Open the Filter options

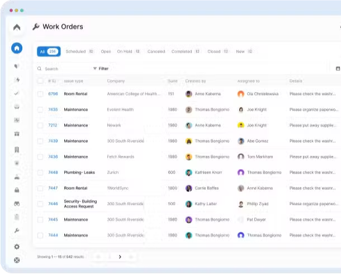101,69
